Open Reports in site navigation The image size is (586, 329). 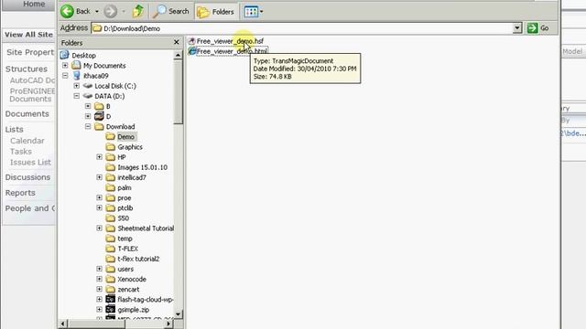20,193
